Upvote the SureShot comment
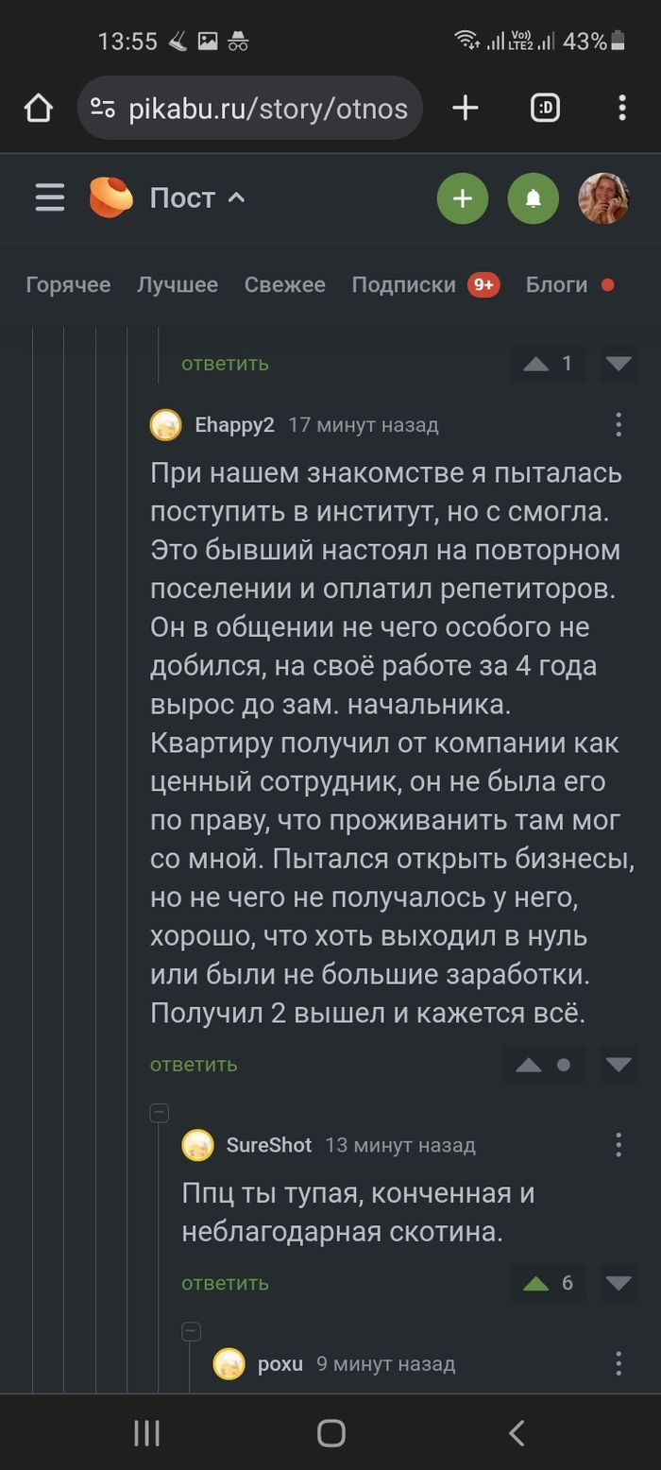Image resolution: width=661 pixels, height=1470 pixels. 536,1283
